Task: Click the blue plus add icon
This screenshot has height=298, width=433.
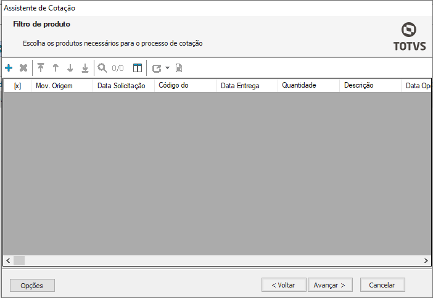Action: (9, 68)
